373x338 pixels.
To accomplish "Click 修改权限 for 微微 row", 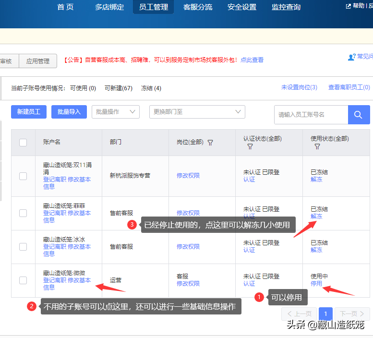I will [x=188, y=284].
